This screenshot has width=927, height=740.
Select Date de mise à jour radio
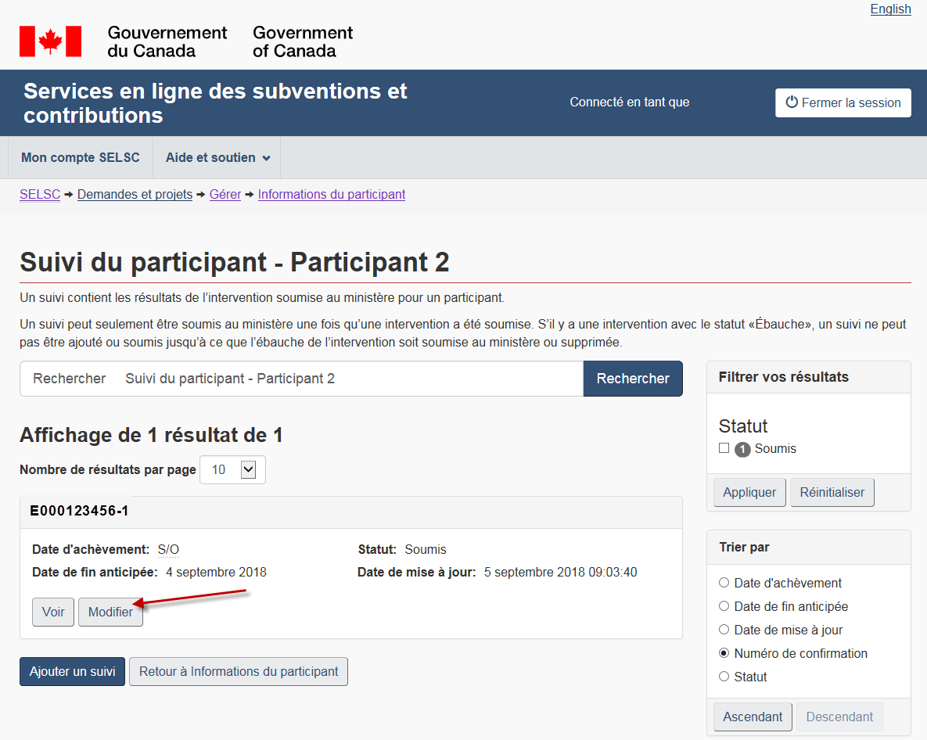[724, 630]
